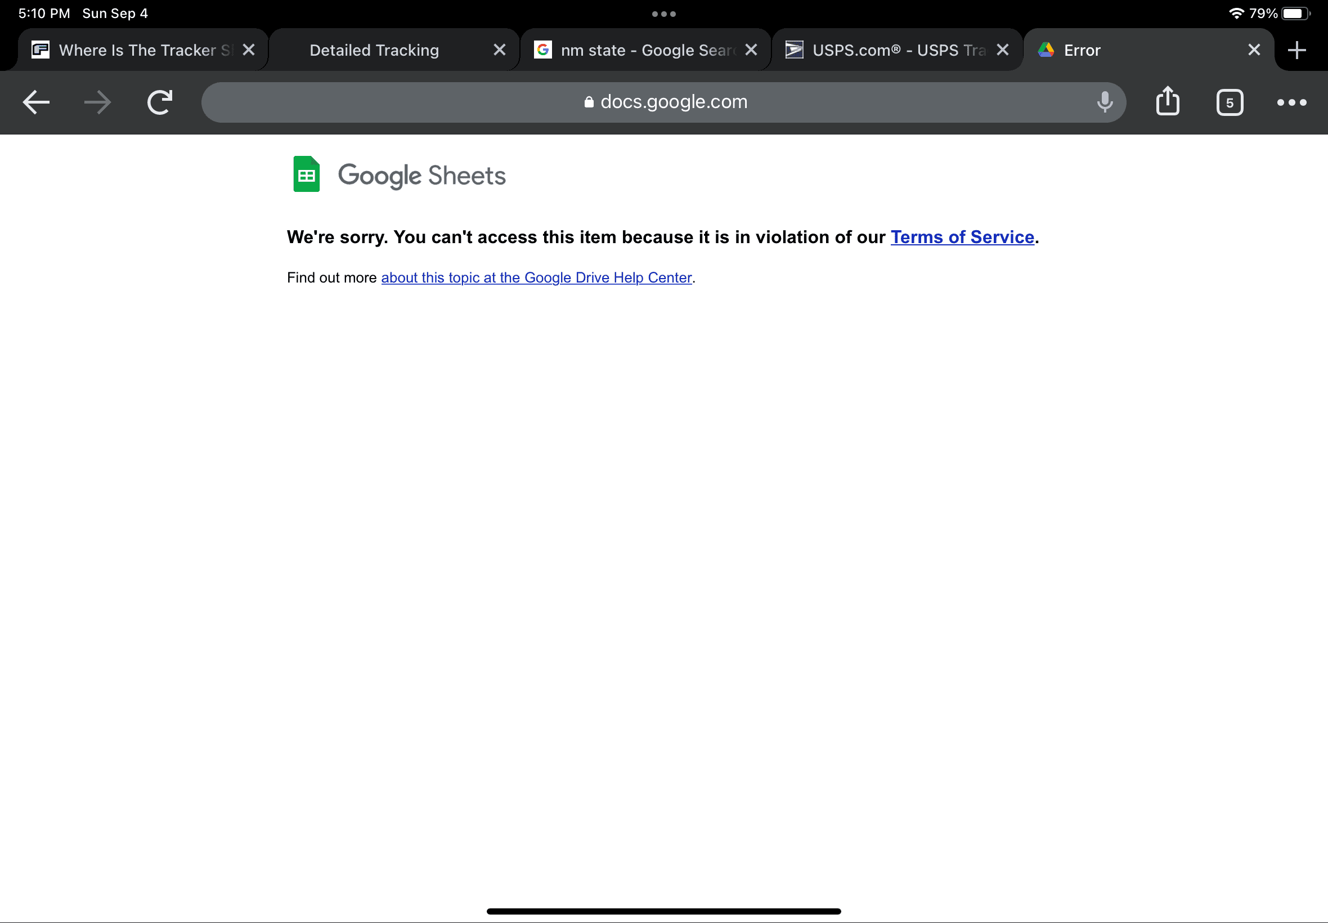Image resolution: width=1328 pixels, height=923 pixels.
Task: Close the Where Is The Tracker tab
Action: tap(249, 50)
